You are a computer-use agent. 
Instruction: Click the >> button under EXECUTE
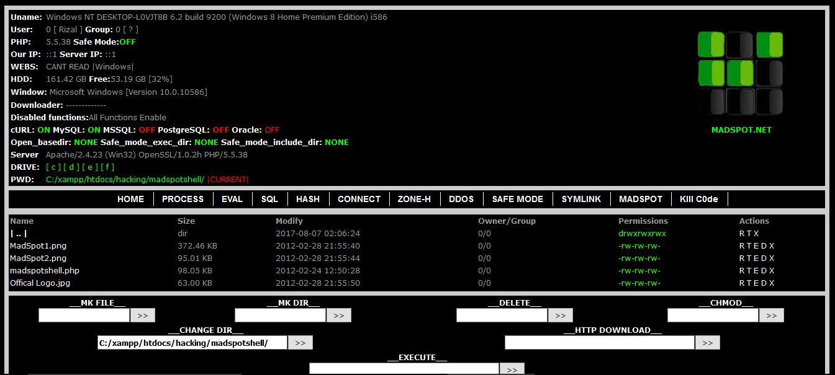coord(512,368)
